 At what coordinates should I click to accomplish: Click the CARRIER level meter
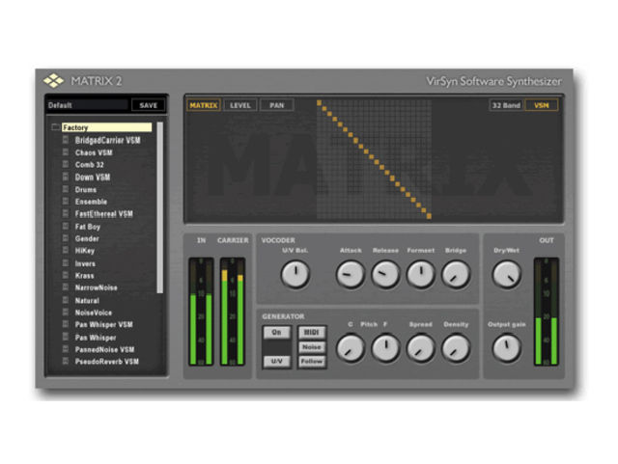click(233, 312)
